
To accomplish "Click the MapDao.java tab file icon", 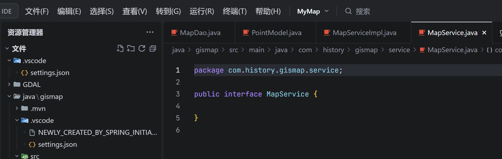I will coord(174,33).
